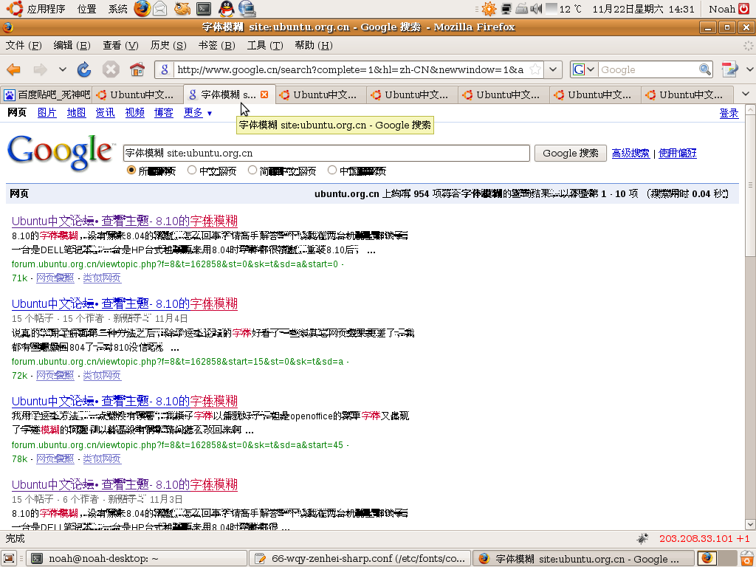Select the 所有网页 radio button
756x567 pixels.
click(x=131, y=171)
